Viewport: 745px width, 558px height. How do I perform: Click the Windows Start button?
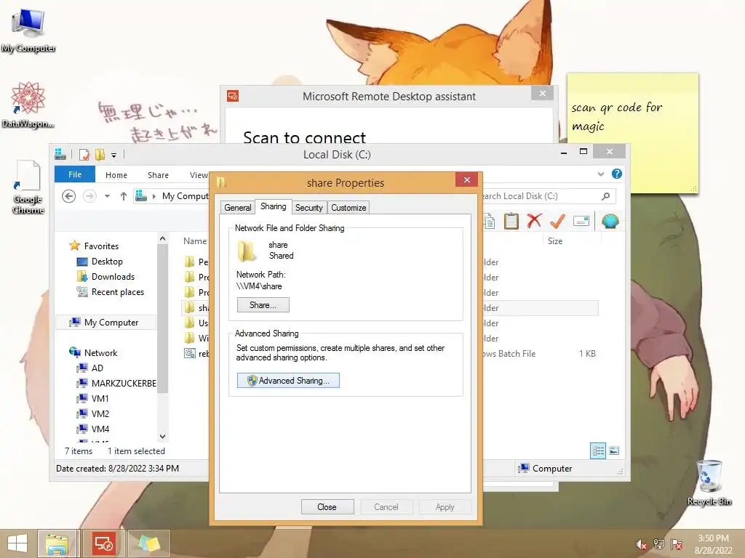[17, 543]
